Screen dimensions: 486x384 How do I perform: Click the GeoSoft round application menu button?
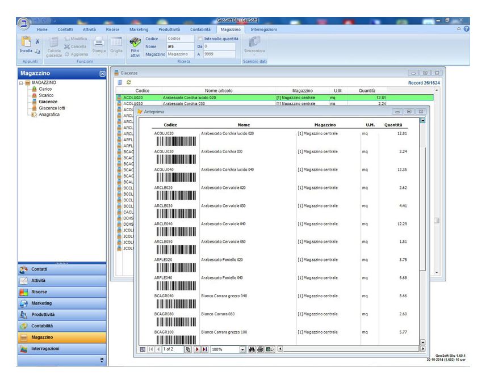pos(24,23)
